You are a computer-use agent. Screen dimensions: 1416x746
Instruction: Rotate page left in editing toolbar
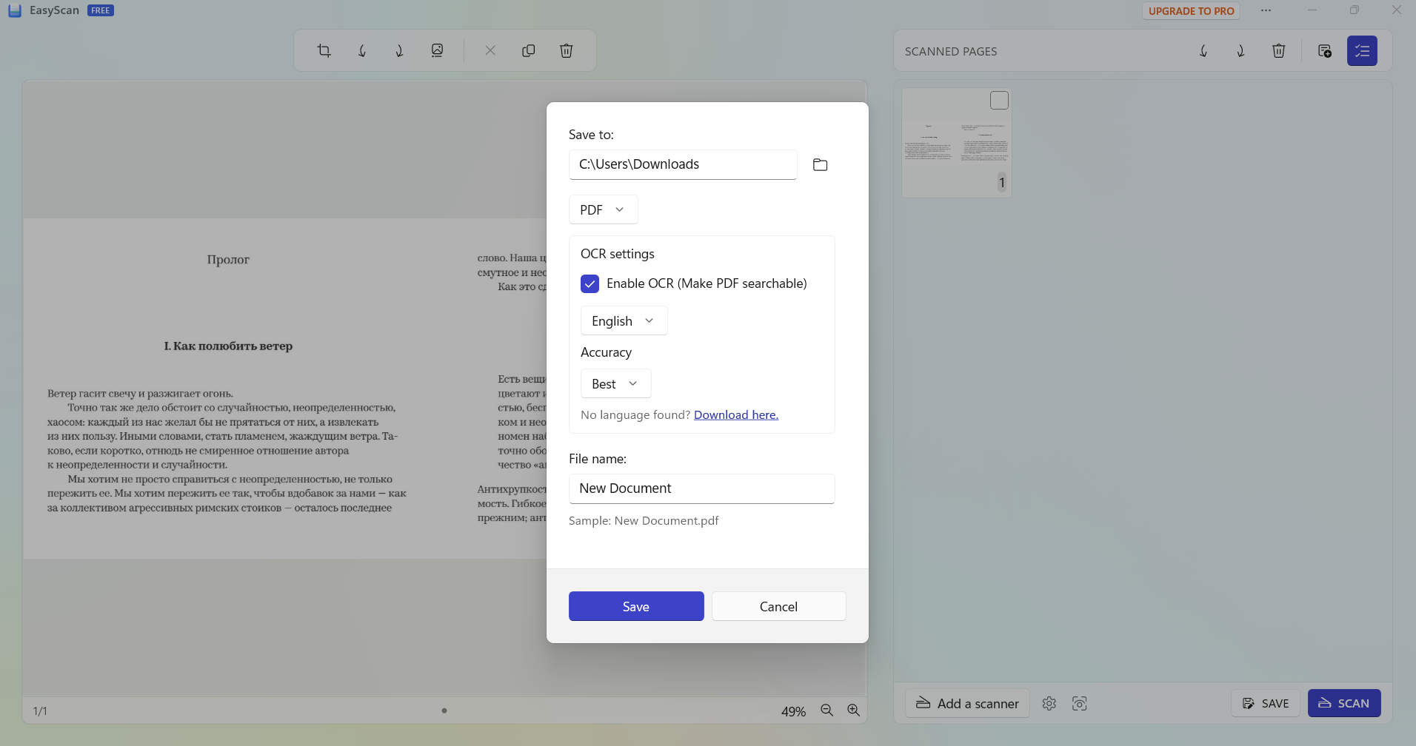pyautogui.click(x=362, y=51)
